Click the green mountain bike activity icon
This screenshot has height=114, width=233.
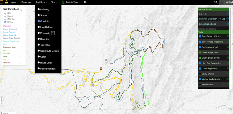(63, 2)
